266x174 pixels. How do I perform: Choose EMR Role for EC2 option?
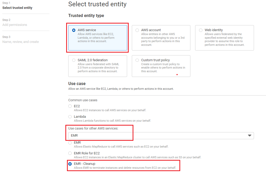pyautogui.click(x=70, y=153)
